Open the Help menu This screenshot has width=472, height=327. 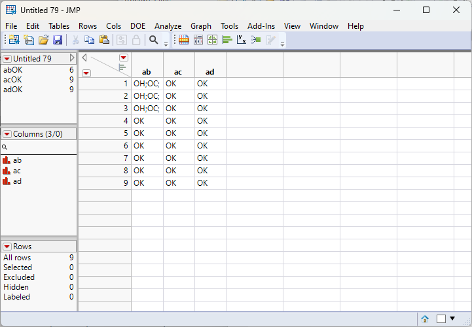pos(355,26)
